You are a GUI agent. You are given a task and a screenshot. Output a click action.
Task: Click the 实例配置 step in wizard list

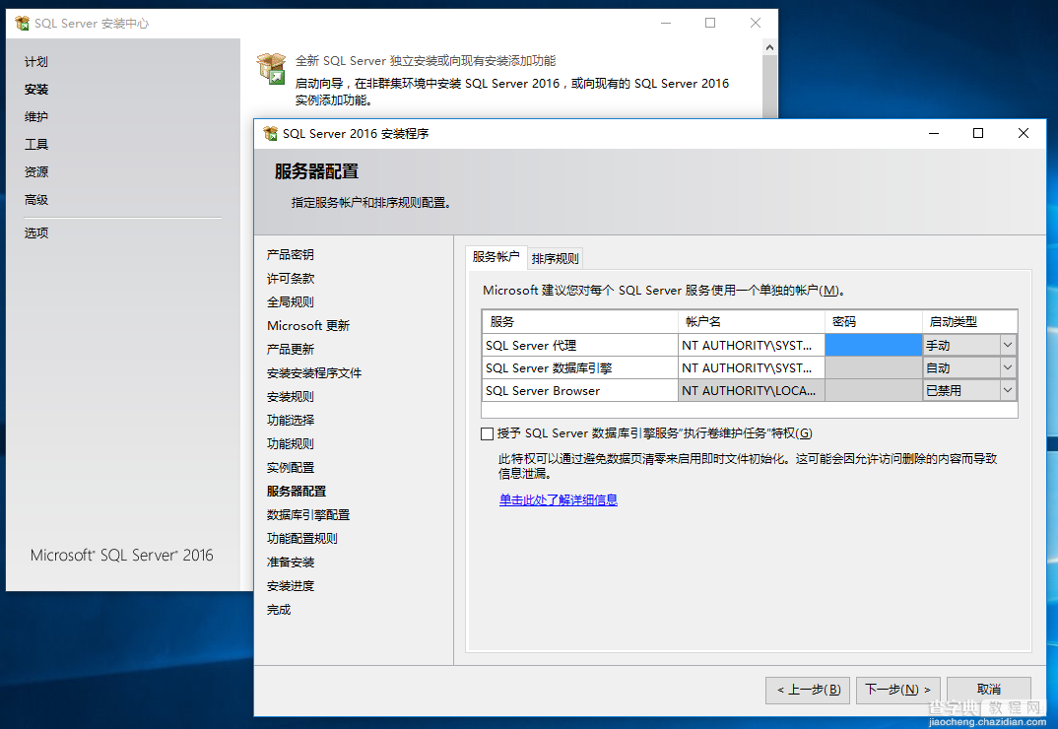pos(291,467)
